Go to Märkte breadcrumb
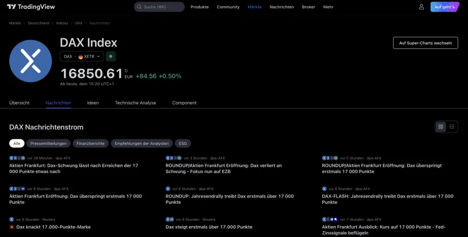Screen dimensions: 468x237 click(15, 23)
